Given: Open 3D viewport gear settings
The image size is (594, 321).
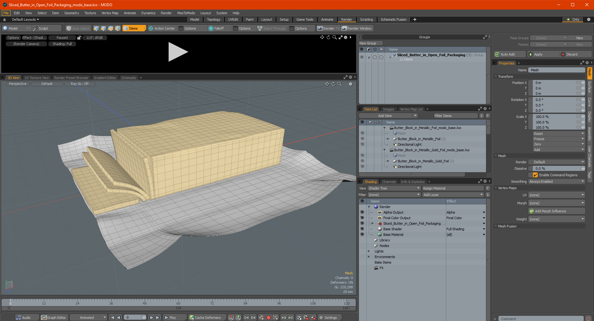Looking at the screenshot, I should [x=351, y=84].
